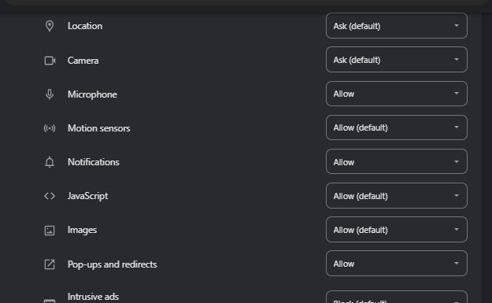Viewport: 492px width, 303px height.
Task: Click the Notifications bell icon
Action: (50, 162)
